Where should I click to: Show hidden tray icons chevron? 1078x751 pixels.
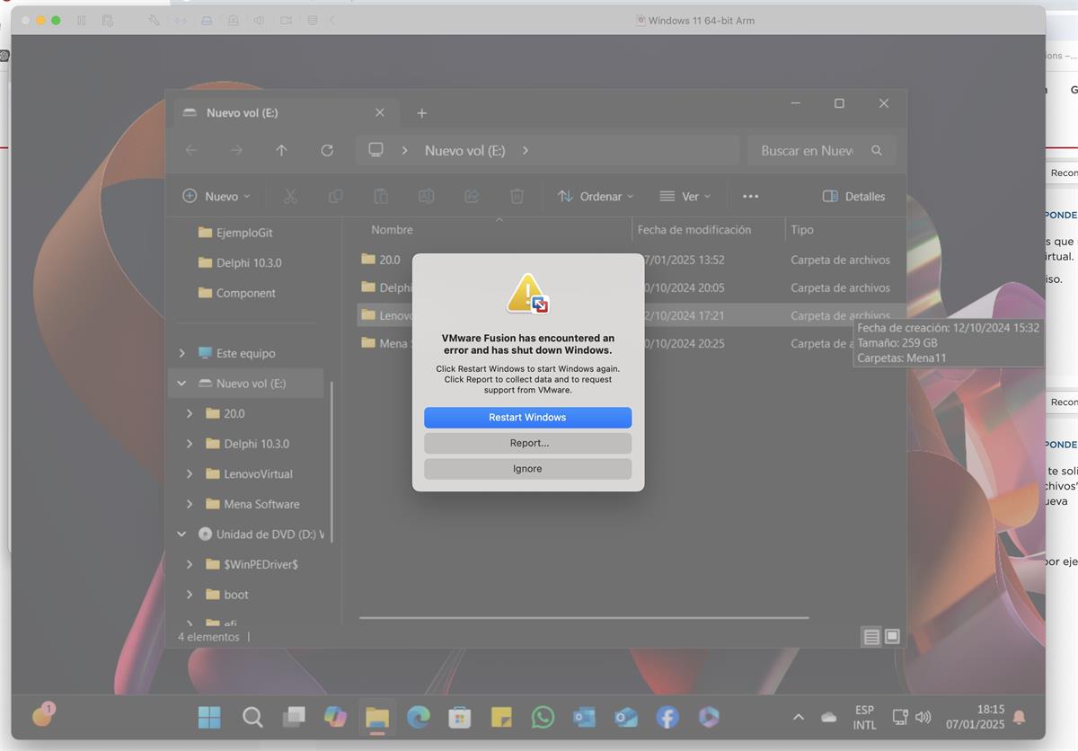798,717
